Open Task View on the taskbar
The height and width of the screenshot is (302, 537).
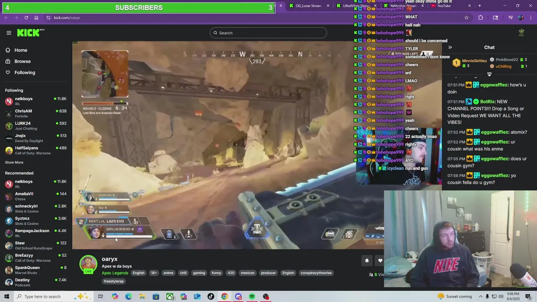click(x=101, y=297)
